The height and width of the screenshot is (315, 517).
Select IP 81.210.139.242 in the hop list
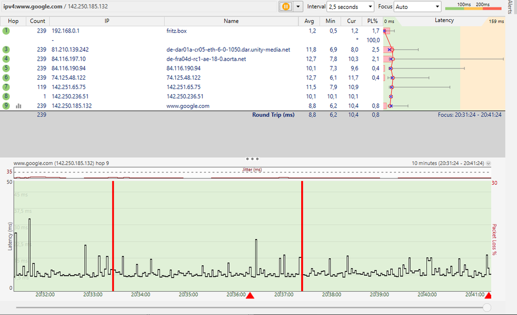pyautogui.click(x=70, y=50)
